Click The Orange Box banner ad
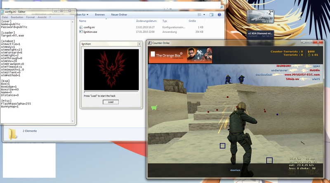The image size is (330, 183). pyautogui.click(x=180, y=55)
